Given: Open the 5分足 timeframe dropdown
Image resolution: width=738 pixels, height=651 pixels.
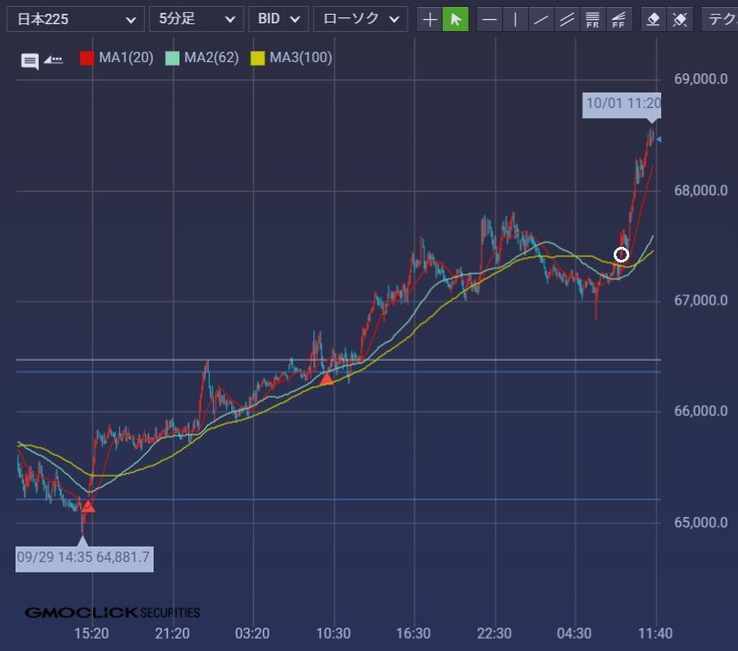Looking at the screenshot, I should point(197,19).
